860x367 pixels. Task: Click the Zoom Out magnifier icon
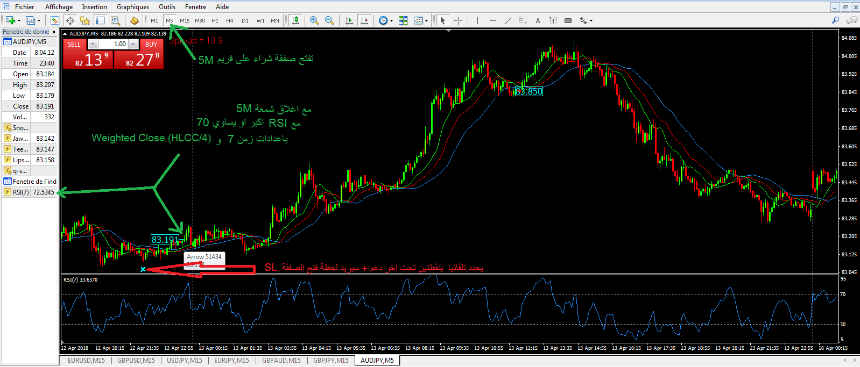329,20
